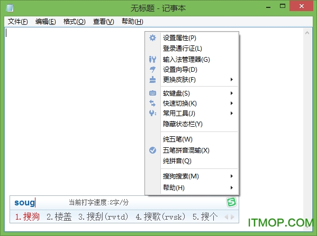The image size is (317, 236).
Task: Open the 格式(O) menu
Action: tap(75, 21)
